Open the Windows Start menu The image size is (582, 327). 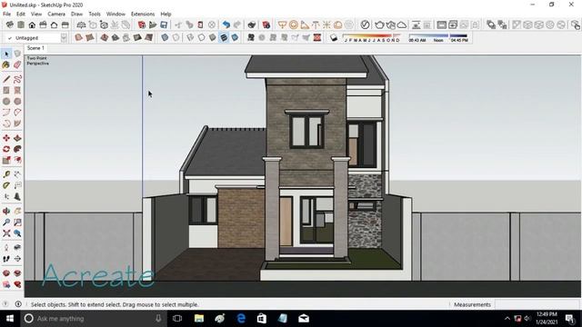pyautogui.click(x=10, y=319)
